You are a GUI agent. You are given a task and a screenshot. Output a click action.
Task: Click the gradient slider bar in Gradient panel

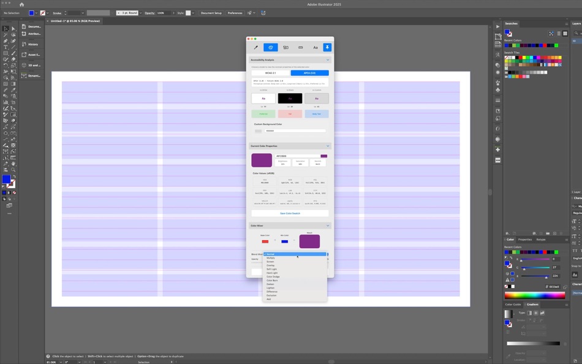pos(533,344)
